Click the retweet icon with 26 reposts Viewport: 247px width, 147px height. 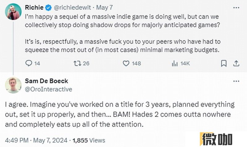[x=77, y=63]
